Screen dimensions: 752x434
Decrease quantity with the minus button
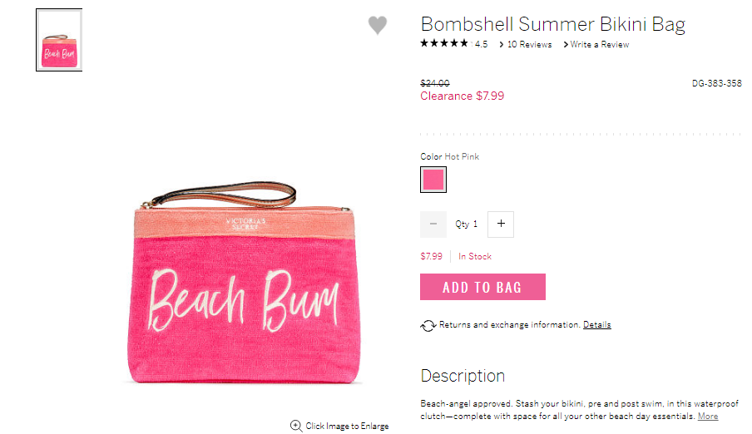coord(433,224)
